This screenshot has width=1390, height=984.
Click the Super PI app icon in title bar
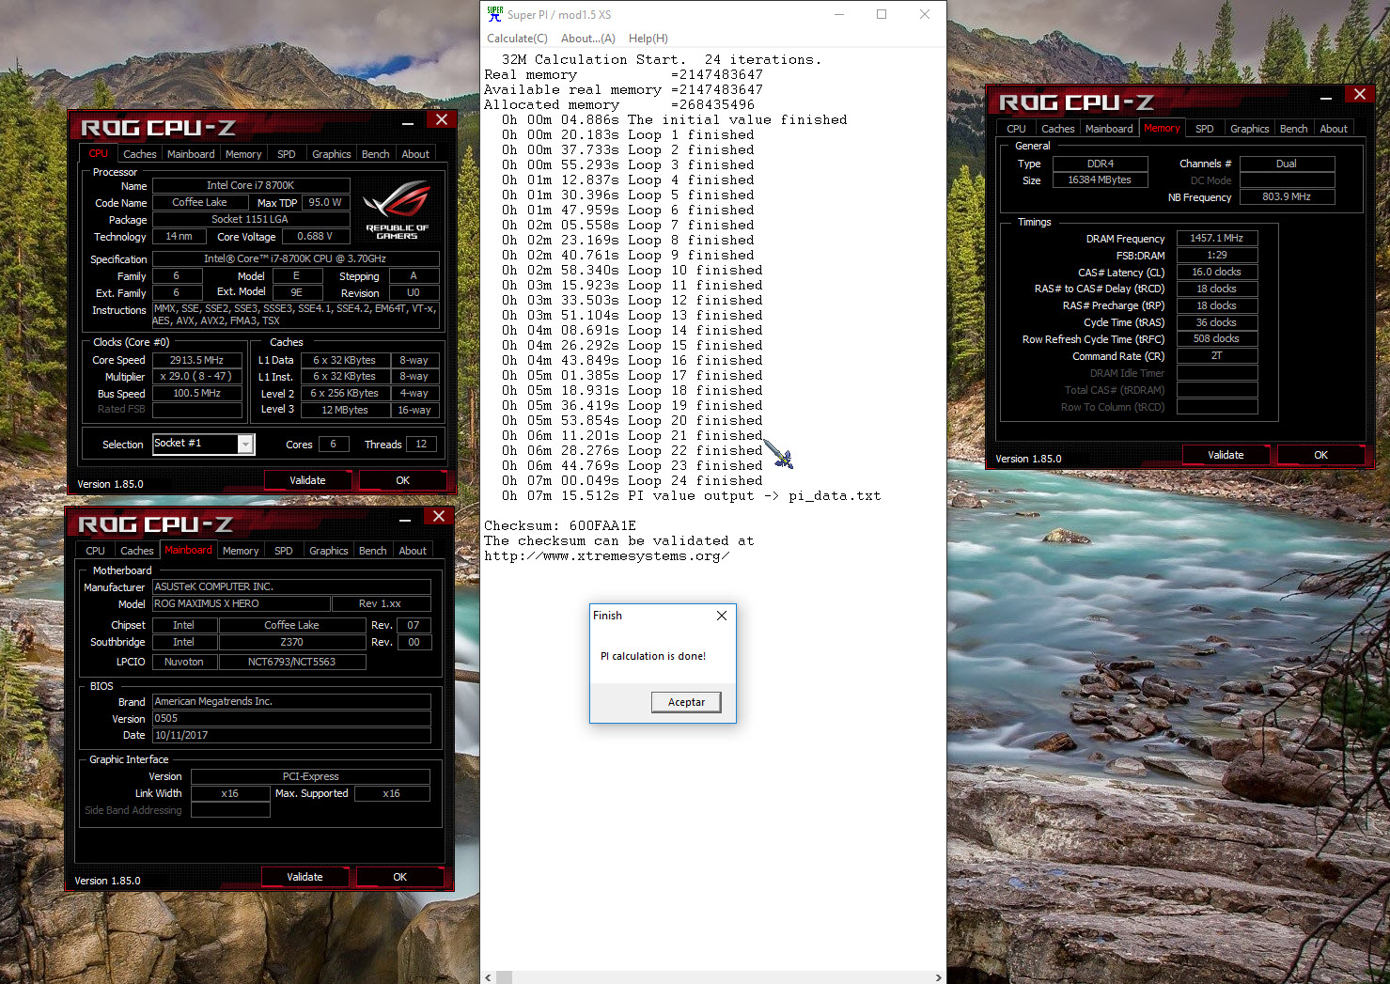click(494, 14)
